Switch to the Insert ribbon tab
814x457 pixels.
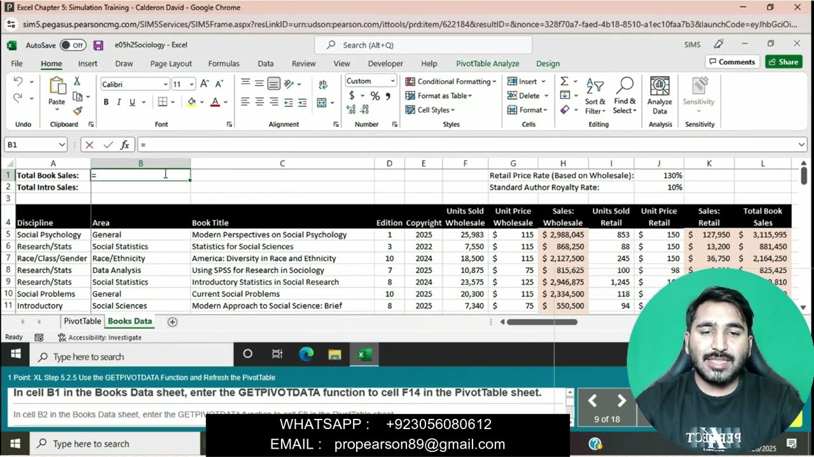[x=88, y=63]
